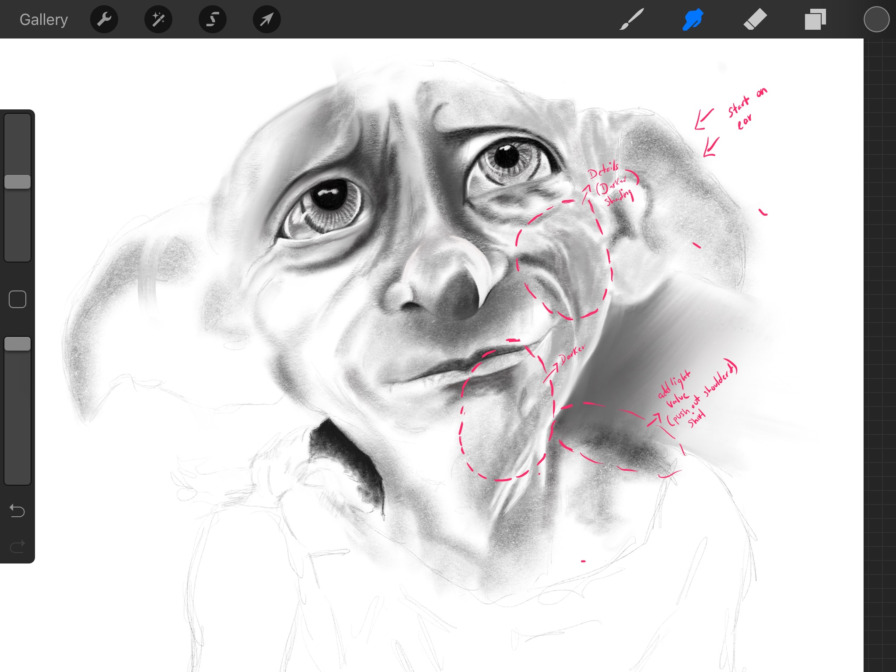896x672 pixels.
Task: Activate the Selection tool
Action: 213,19
